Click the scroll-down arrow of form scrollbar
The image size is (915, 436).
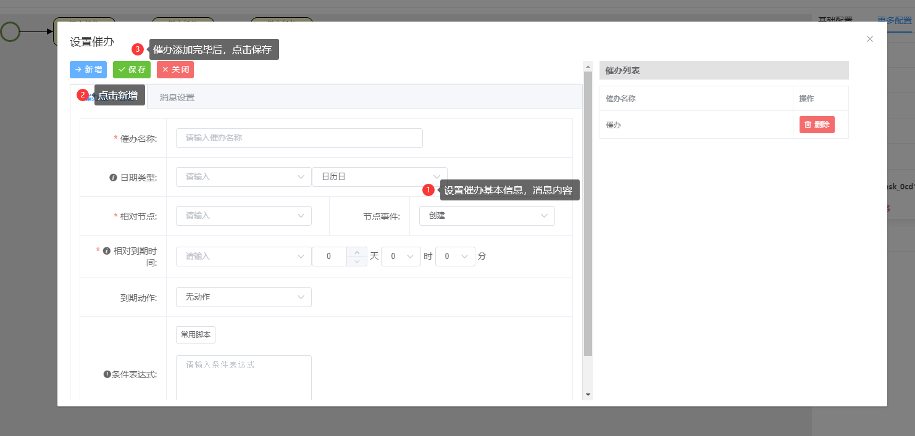click(x=588, y=395)
